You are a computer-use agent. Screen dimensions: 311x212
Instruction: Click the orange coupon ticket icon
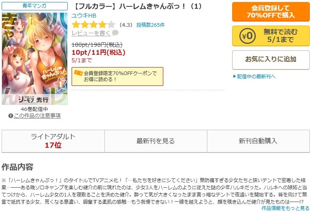pyautogui.click(x=78, y=73)
